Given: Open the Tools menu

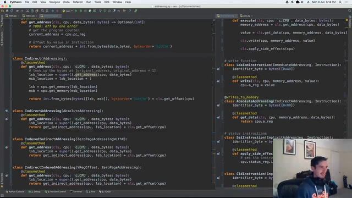Looking at the screenshot, I should 97,2.
